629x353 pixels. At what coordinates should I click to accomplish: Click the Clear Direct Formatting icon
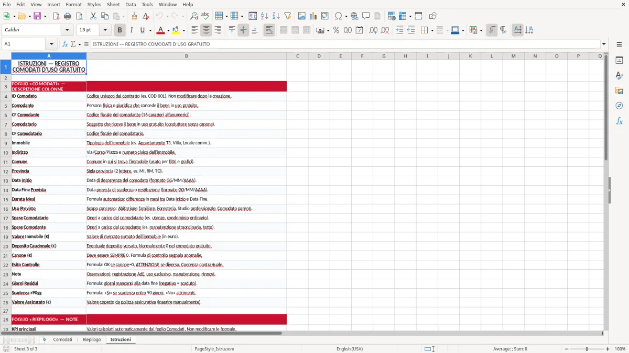146,16
